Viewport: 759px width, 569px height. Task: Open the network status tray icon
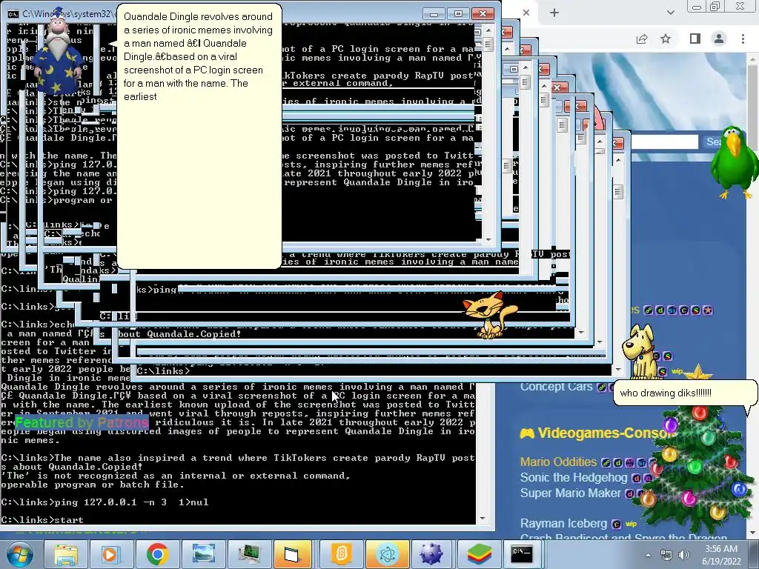click(666, 555)
